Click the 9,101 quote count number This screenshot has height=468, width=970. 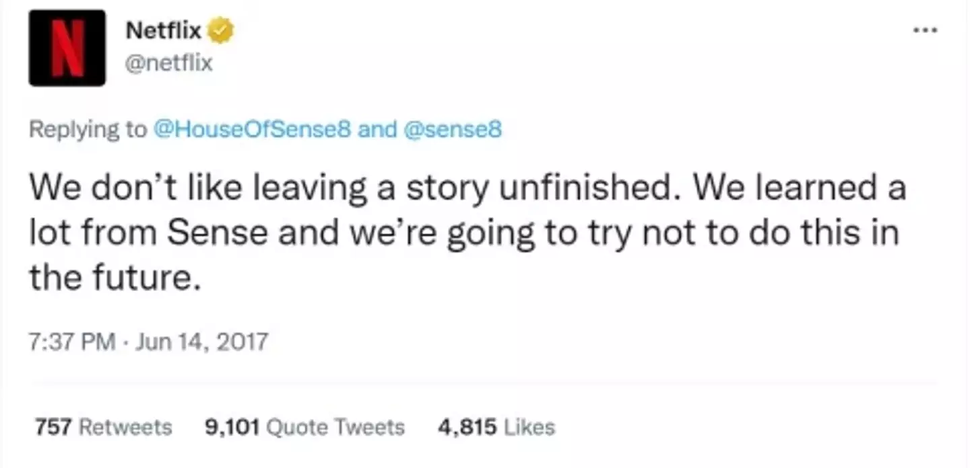pos(231,427)
